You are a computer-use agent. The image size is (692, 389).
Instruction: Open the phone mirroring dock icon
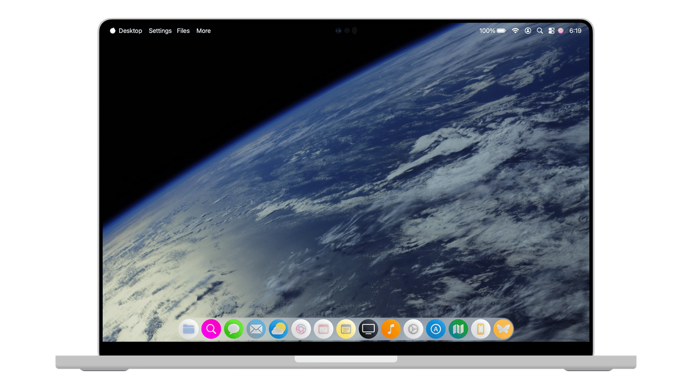click(x=481, y=329)
